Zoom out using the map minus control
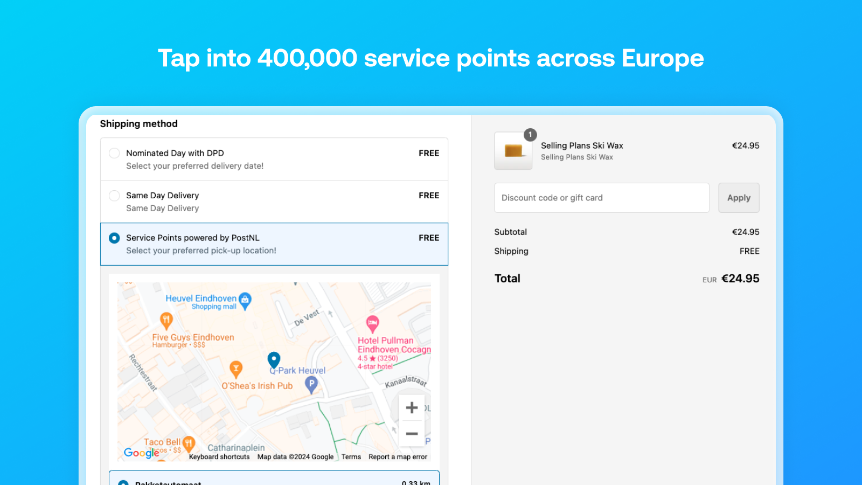Image resolution: width=862 pixels, height=485 pixels. pyautogui.click(x=412, y=434)
